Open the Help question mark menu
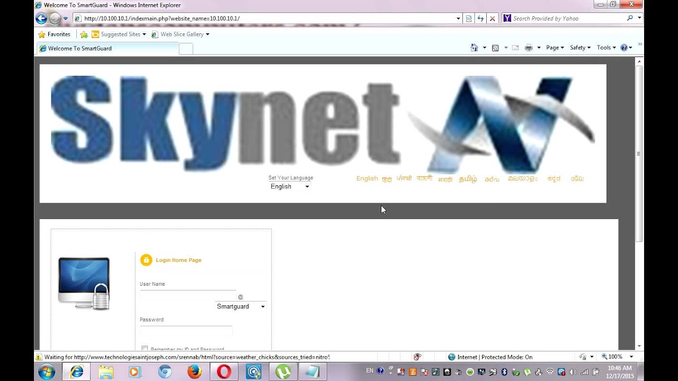 (626, 48)
